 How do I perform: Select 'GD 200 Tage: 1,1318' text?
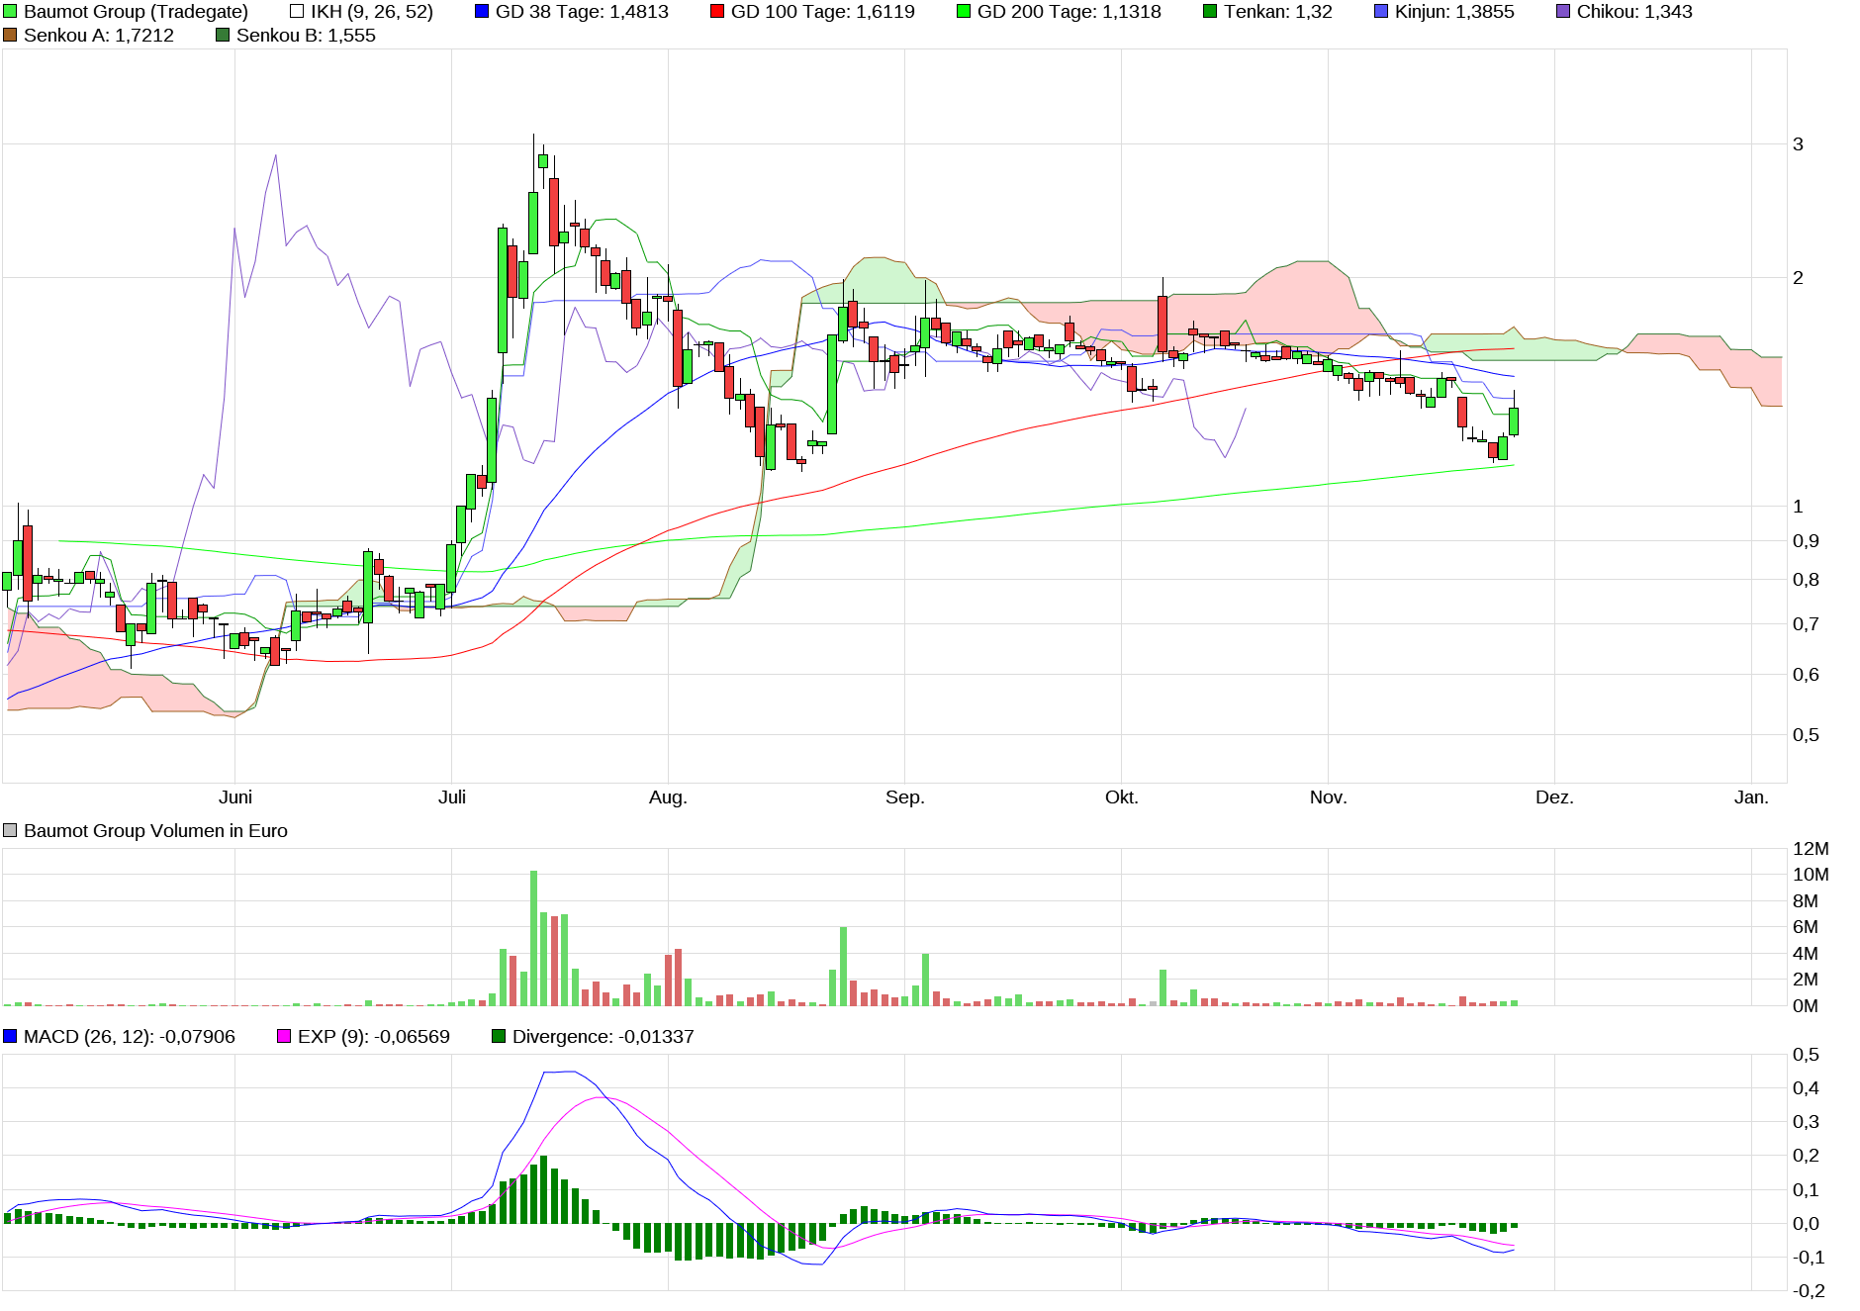click(1069, 12)
